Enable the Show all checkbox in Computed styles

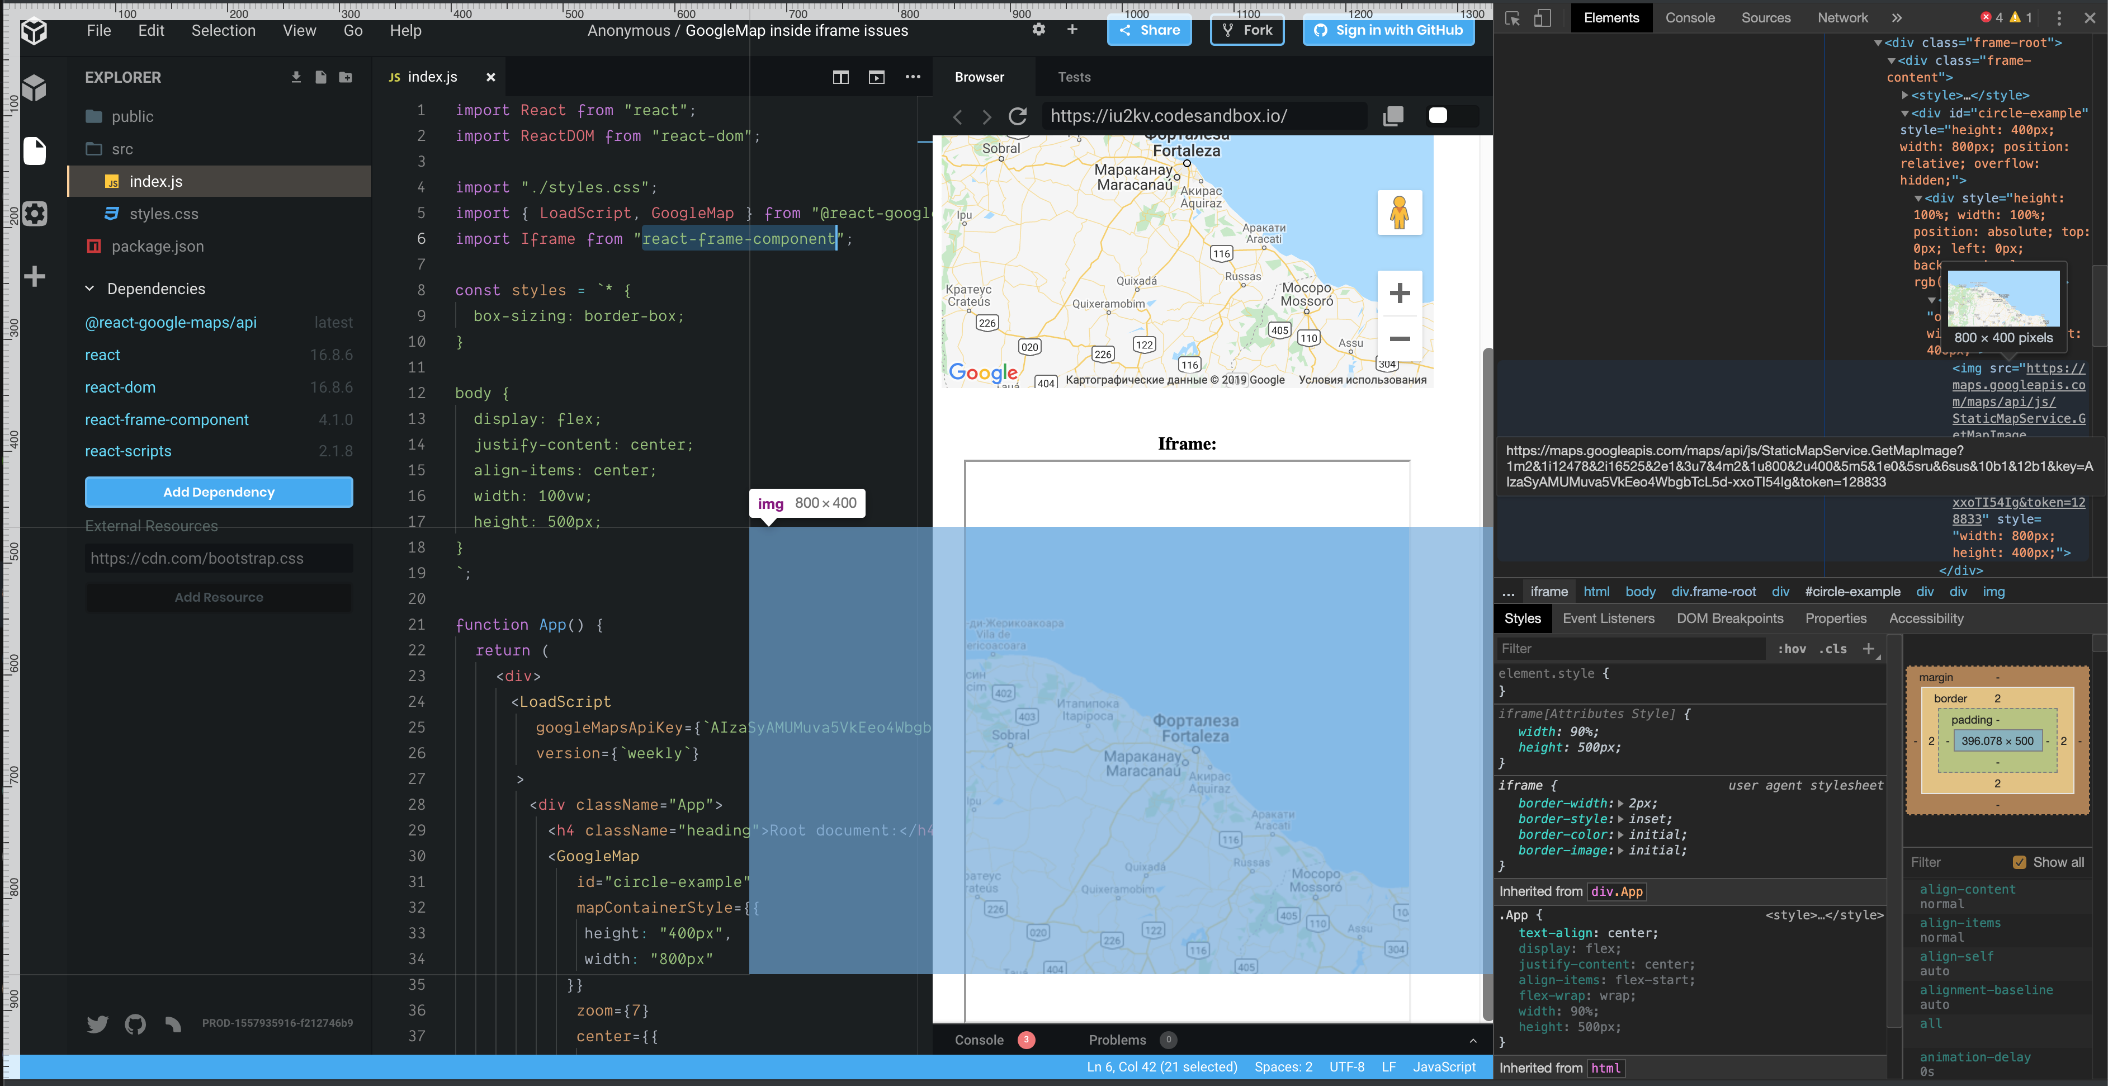[2019, 862]
